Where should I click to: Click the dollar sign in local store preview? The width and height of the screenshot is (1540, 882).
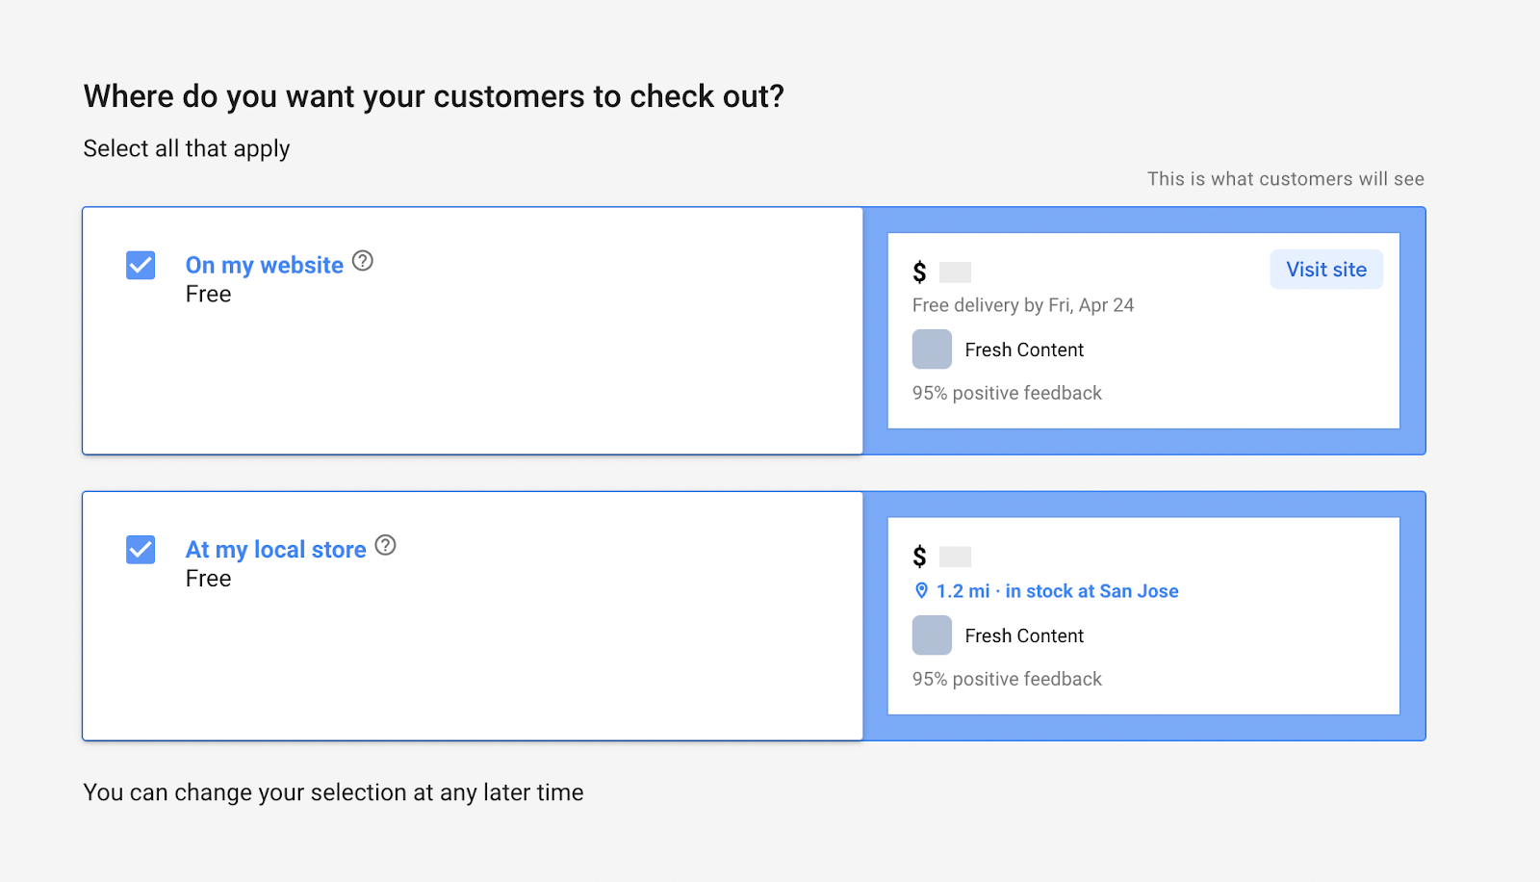coord(919,557)
